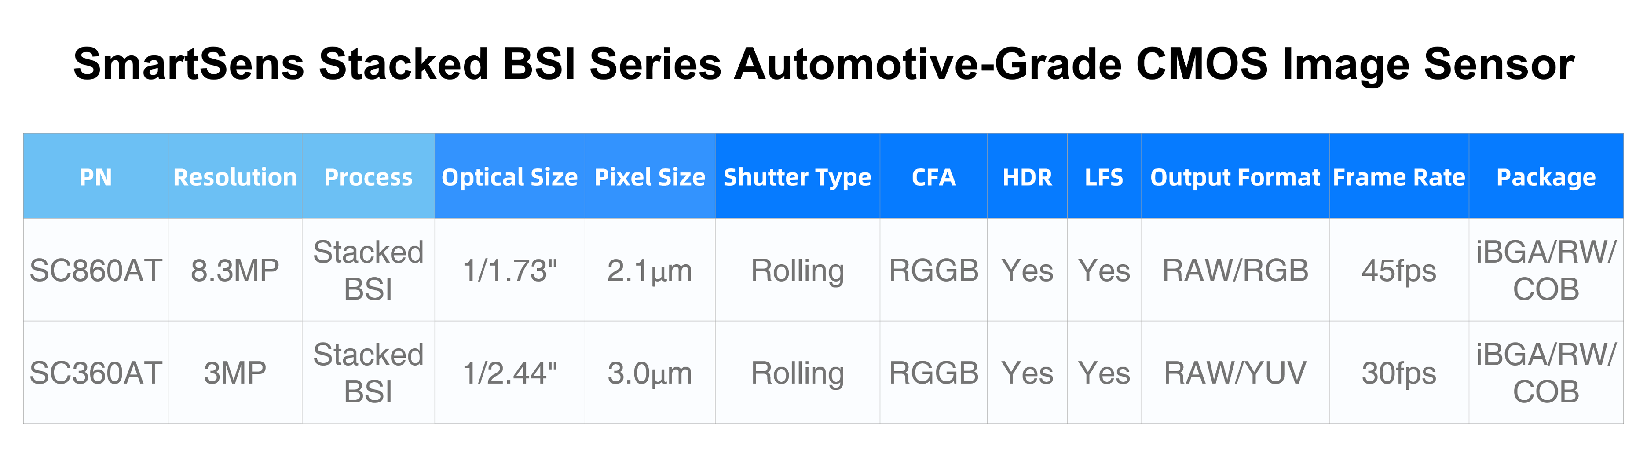Click the PN column header
1647x472 pixels.
click(x=96, y=176)
